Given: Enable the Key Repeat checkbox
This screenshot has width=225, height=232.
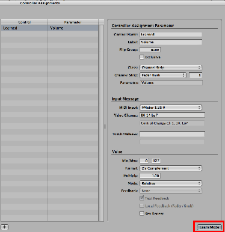Looking at the screenshot, I should (142, 213).
